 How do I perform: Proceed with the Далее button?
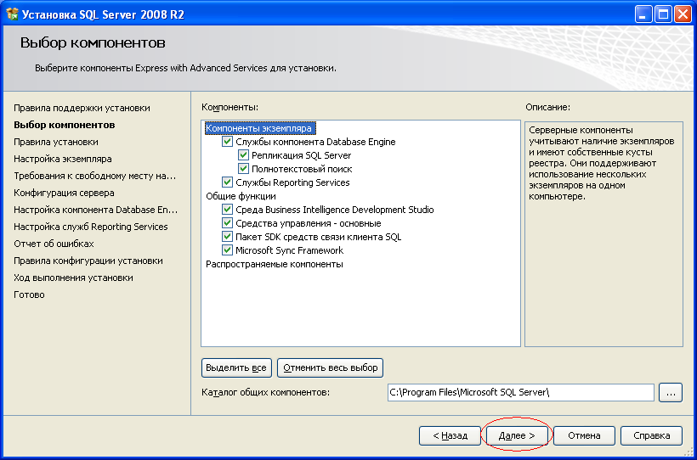click(x=517, y=435)
